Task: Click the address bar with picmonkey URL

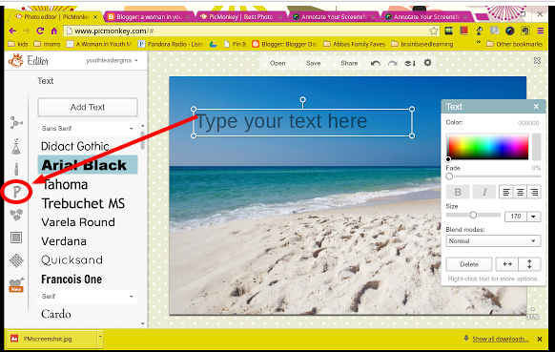Action: (x=252, y=31)
